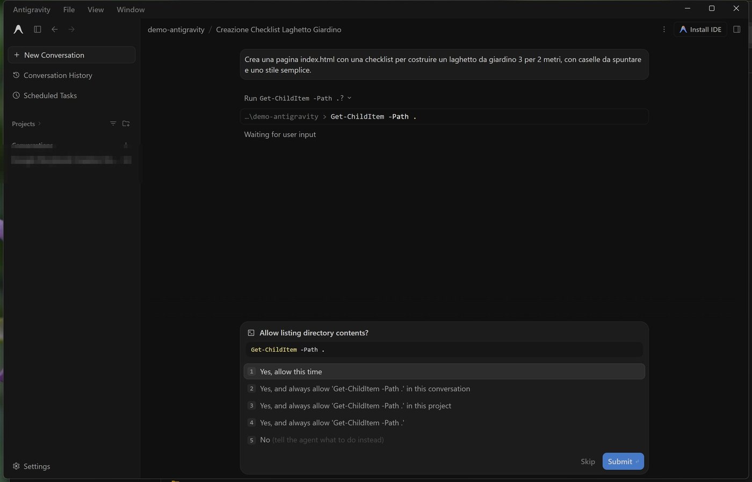
Task: Open the File menu
Action: coord(69,10)
